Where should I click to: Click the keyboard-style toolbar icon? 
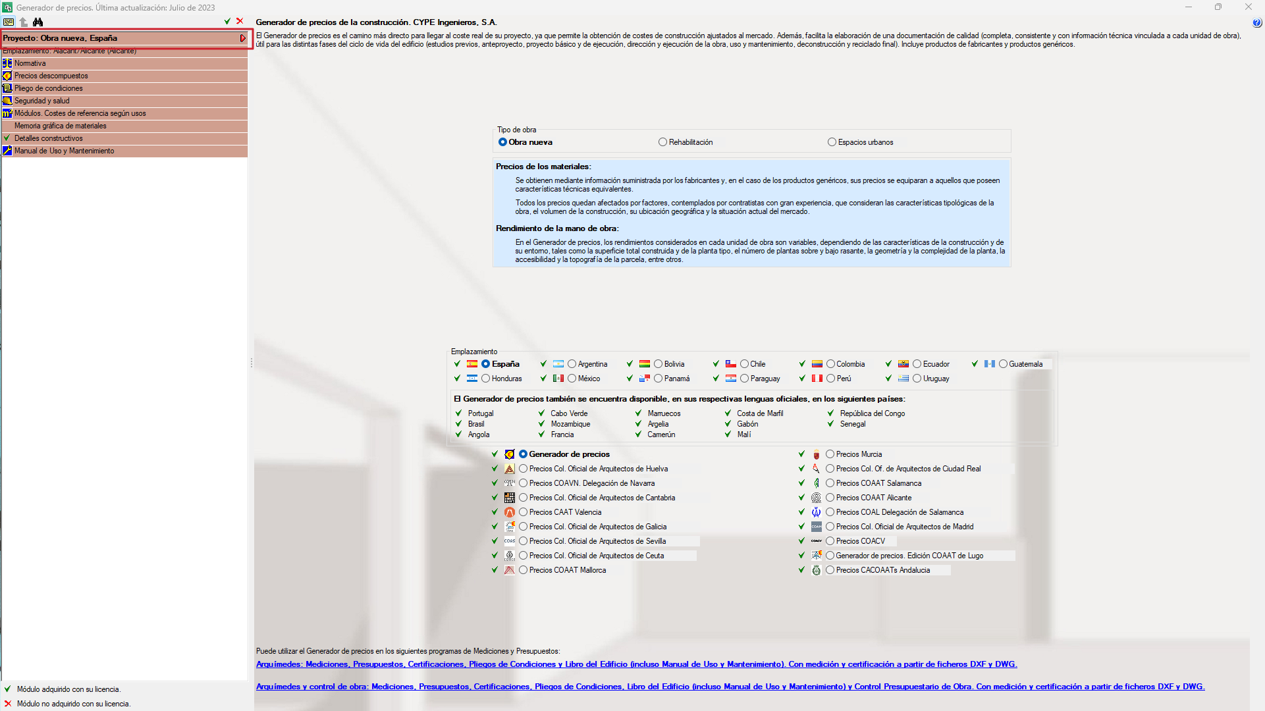[x=9, y=22]
